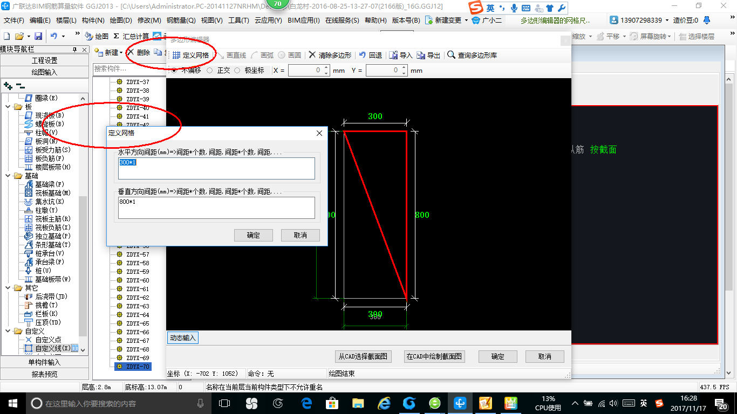The image size is (737, 414).
Task: Click the 定义网格 define grid tool
Action: (190, 55)
